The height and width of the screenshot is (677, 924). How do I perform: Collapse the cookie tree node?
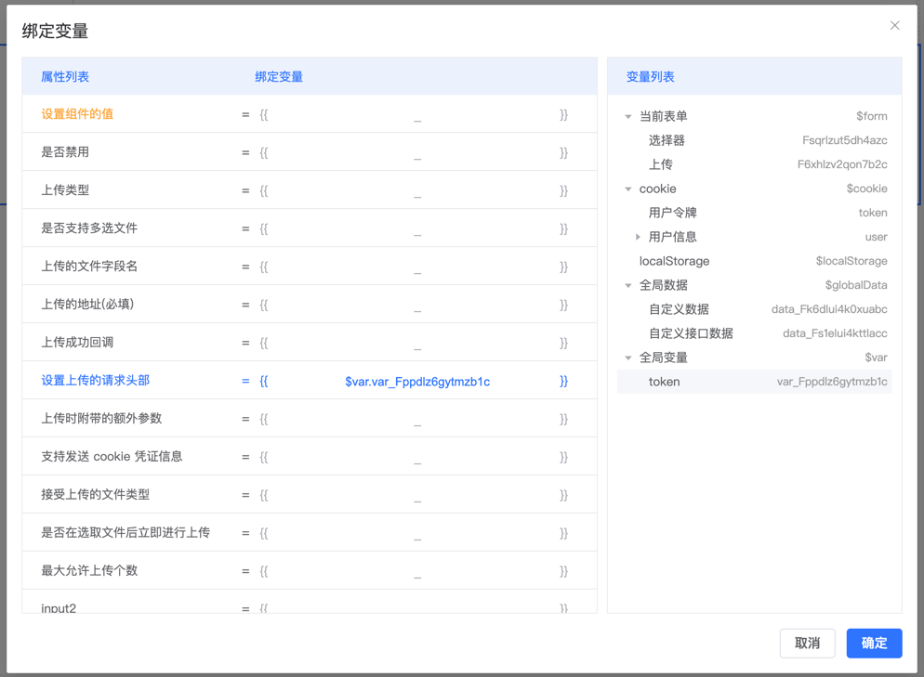(x=628, y=189)
